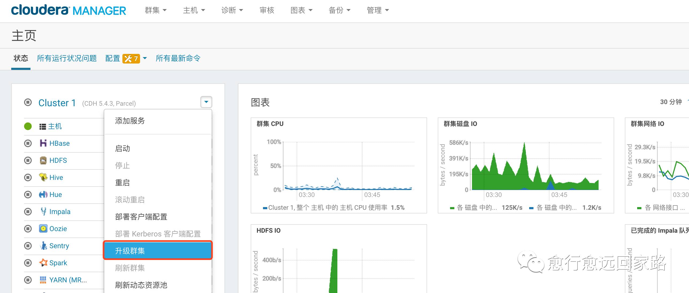Viewport: 689px width, 293px height.
Task: Open the 30 分钟 time range selector
Action: 671,102
